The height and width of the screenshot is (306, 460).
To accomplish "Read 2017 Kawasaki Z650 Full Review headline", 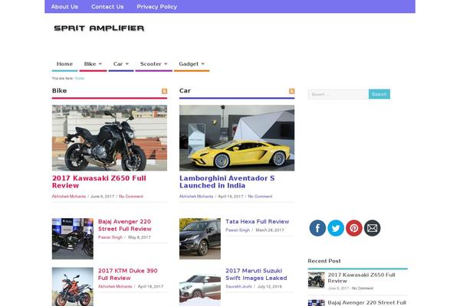I will point(99,182).
